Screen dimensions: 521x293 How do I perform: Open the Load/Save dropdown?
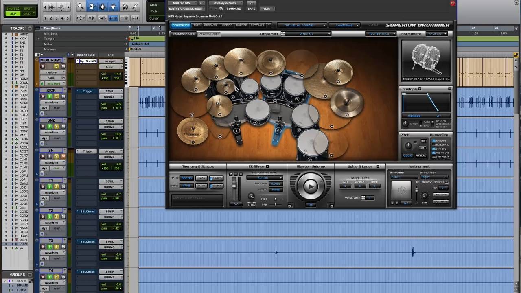[344, 25]
